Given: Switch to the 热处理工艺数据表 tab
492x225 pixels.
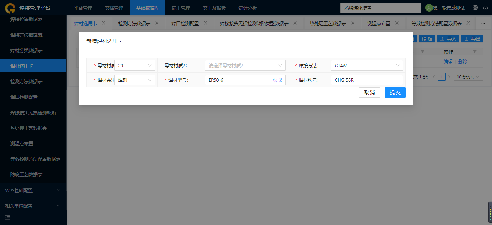Looking at the screenshot, I should 328,23.
